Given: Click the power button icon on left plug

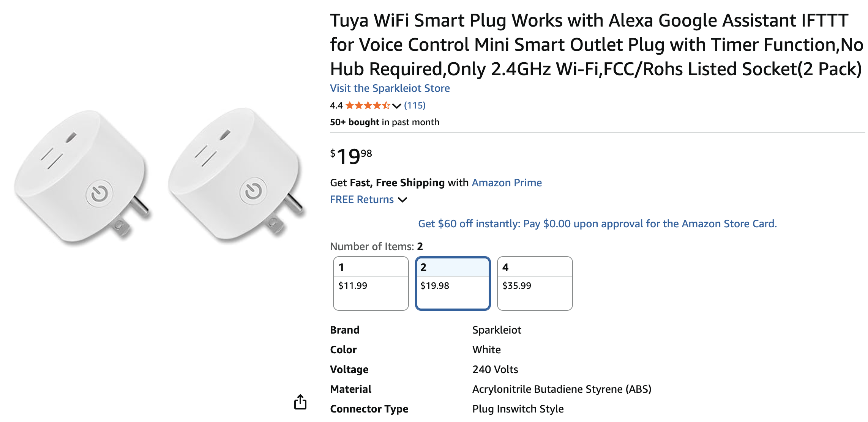Looking at the screenshot, I should (99, 194).
